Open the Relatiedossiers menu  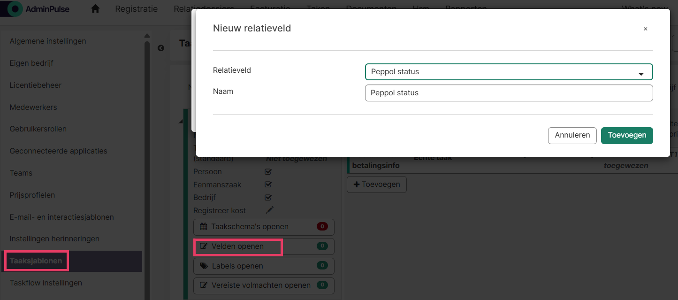204,9
